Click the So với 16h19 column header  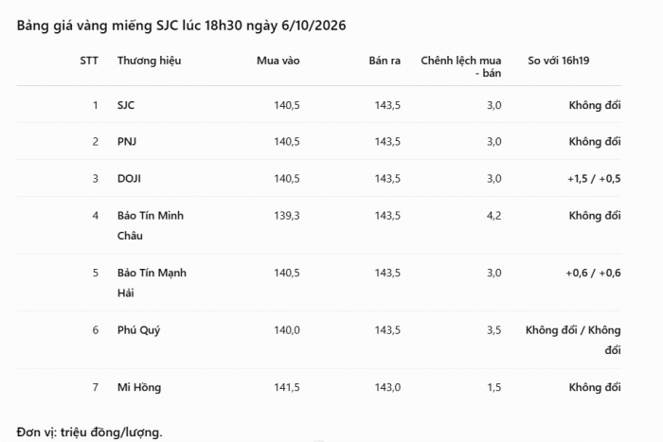click(x=559, y=61)
